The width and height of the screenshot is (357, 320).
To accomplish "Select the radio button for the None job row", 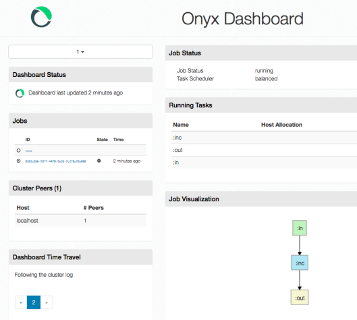I will (19, 151).
